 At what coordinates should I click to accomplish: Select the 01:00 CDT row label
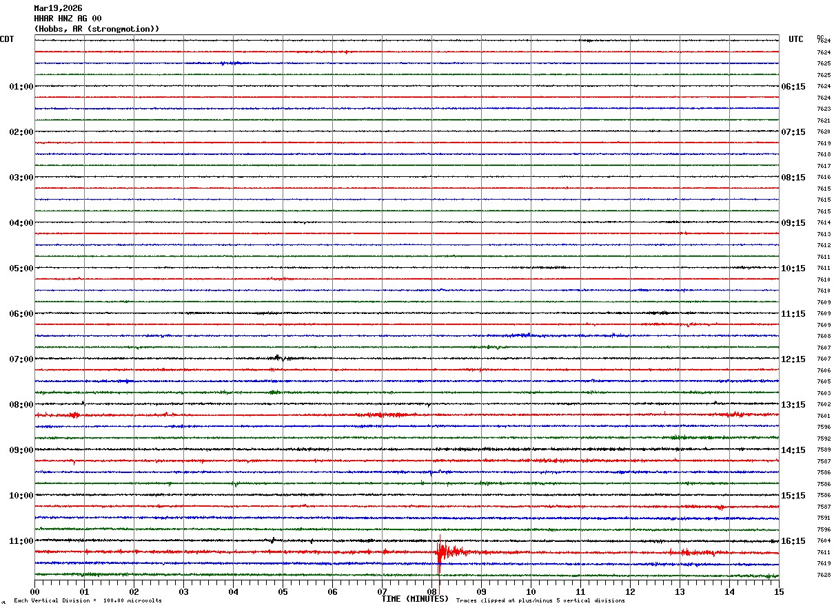pyautogui.click(x=21, y=87)
